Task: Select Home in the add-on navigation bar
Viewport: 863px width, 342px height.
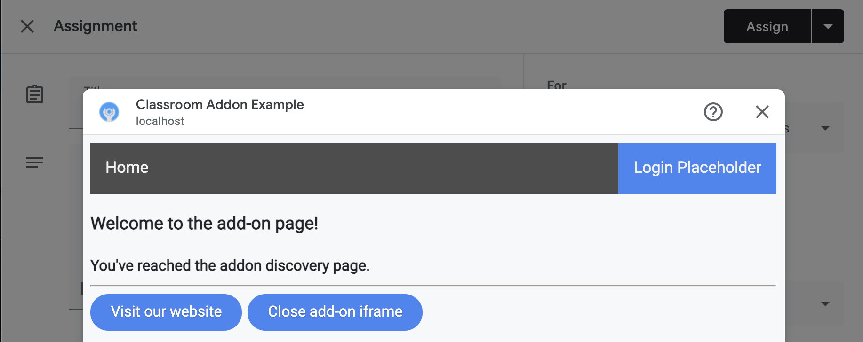Action: 127,168
